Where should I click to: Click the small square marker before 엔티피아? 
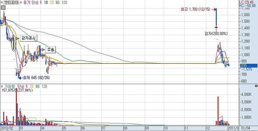pos(2,3)
